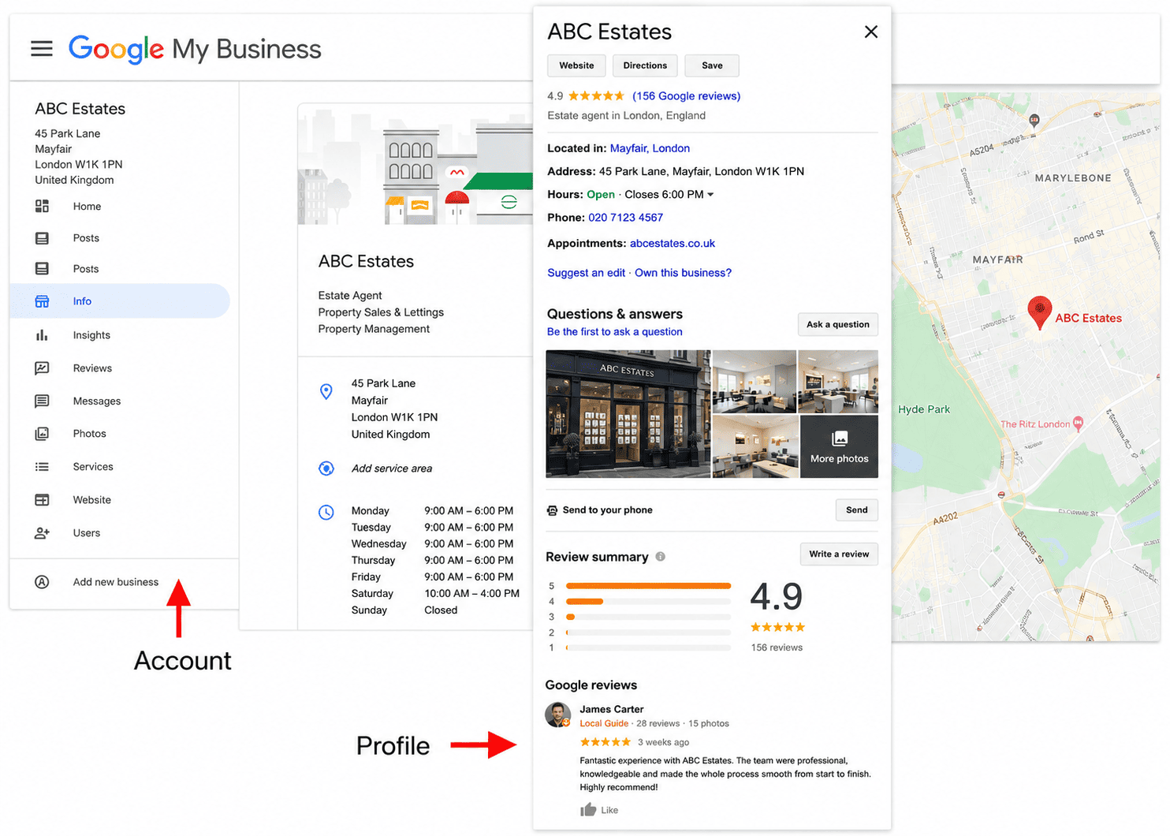The width and height of the screenshot is (1170, 836).
Task: Click the Add new business circle icon
Action: coord(42,582)
